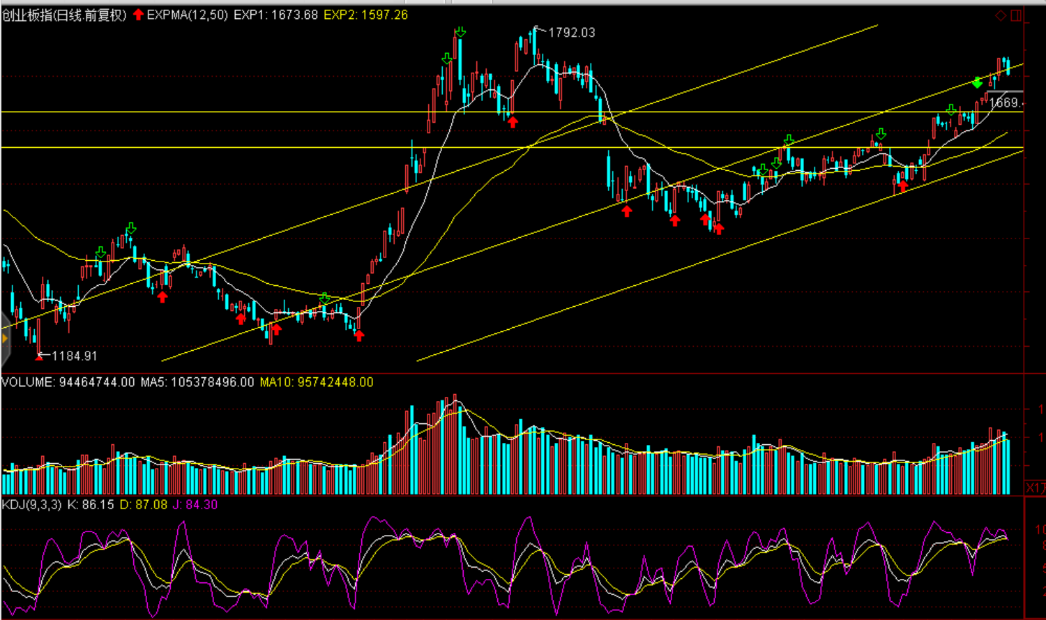The width and height of the screenshot is (1046, 620).
Task: Expand the left side panel orange arrow
Action: pyautogui.click(x=5, y=340)
